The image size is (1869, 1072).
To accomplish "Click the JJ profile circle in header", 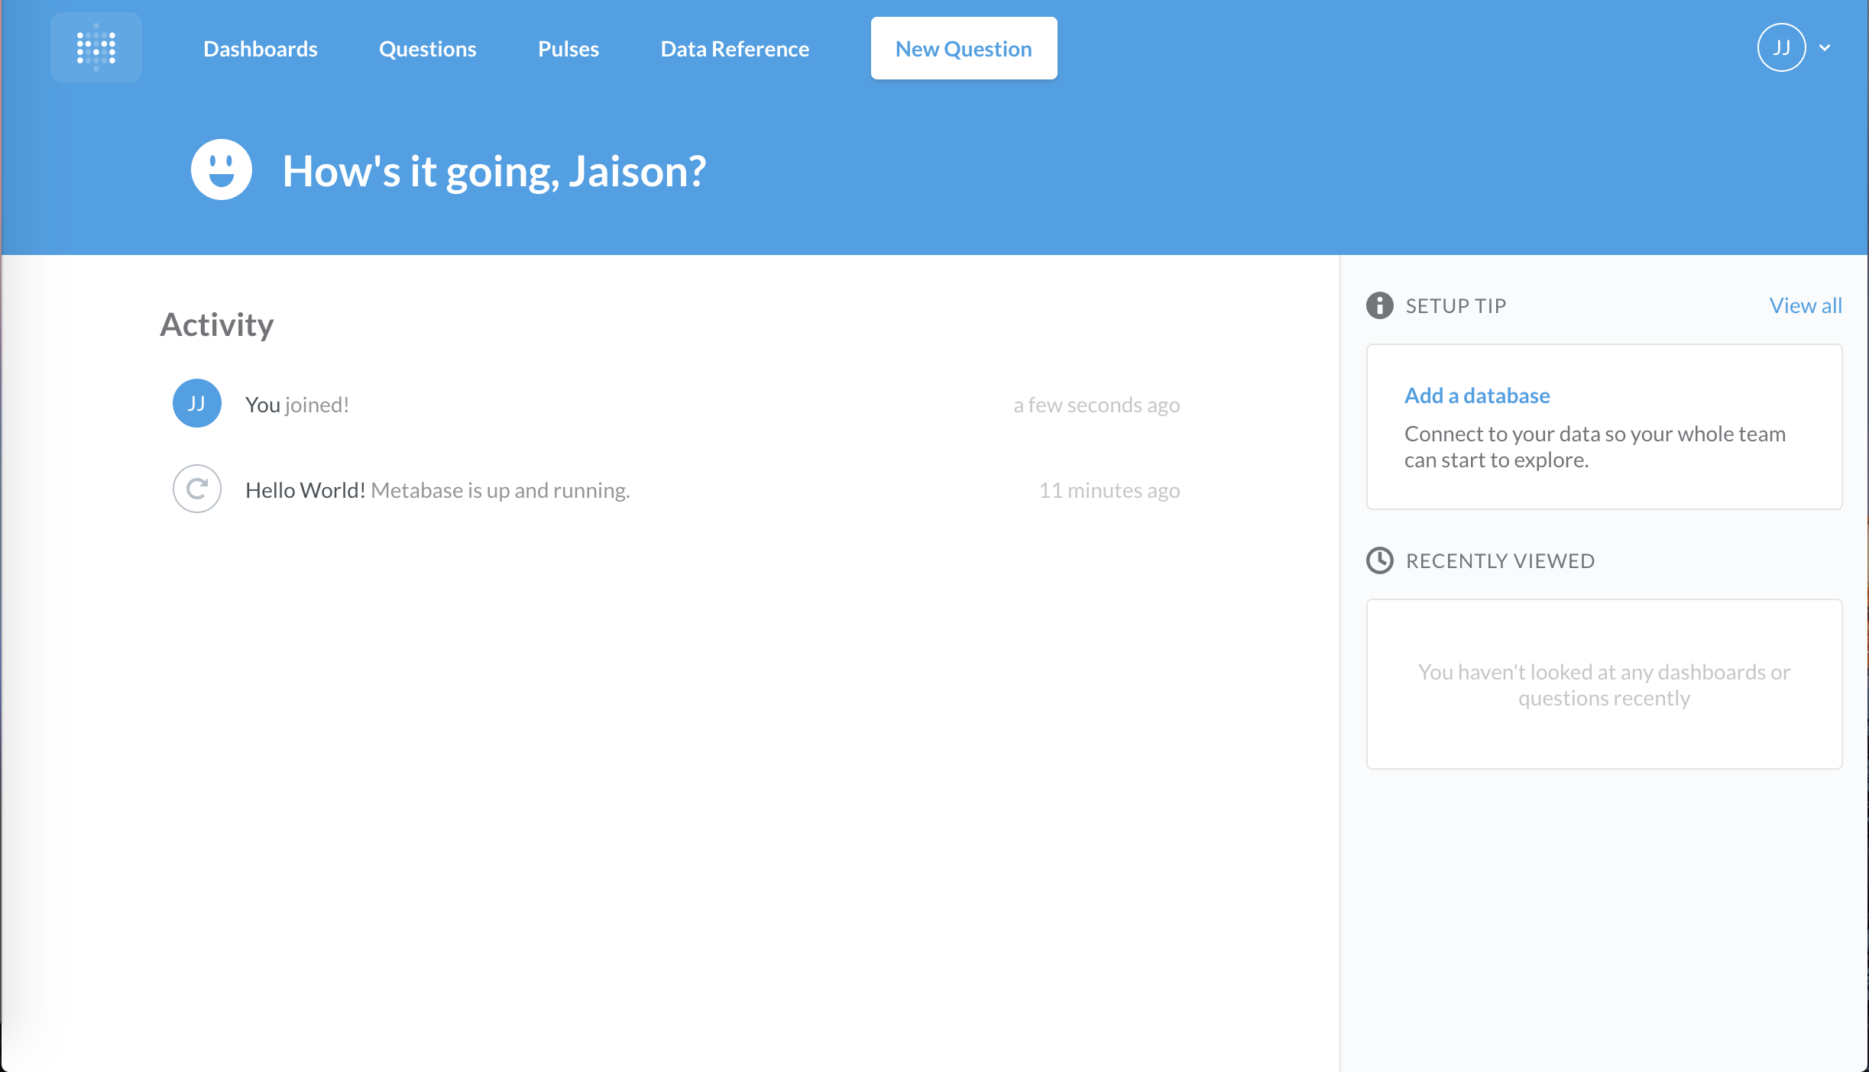I will [x=1781, y=47].
